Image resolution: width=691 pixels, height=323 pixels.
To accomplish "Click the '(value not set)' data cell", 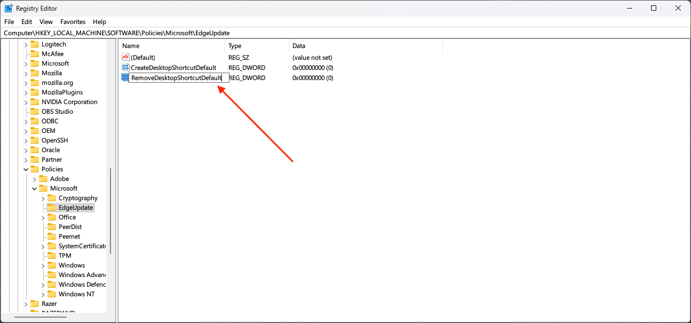I will pyautogui.click(x=312, y=58).
